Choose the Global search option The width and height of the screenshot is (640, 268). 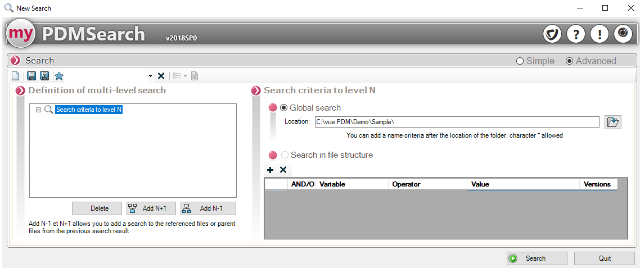[283, 108]
